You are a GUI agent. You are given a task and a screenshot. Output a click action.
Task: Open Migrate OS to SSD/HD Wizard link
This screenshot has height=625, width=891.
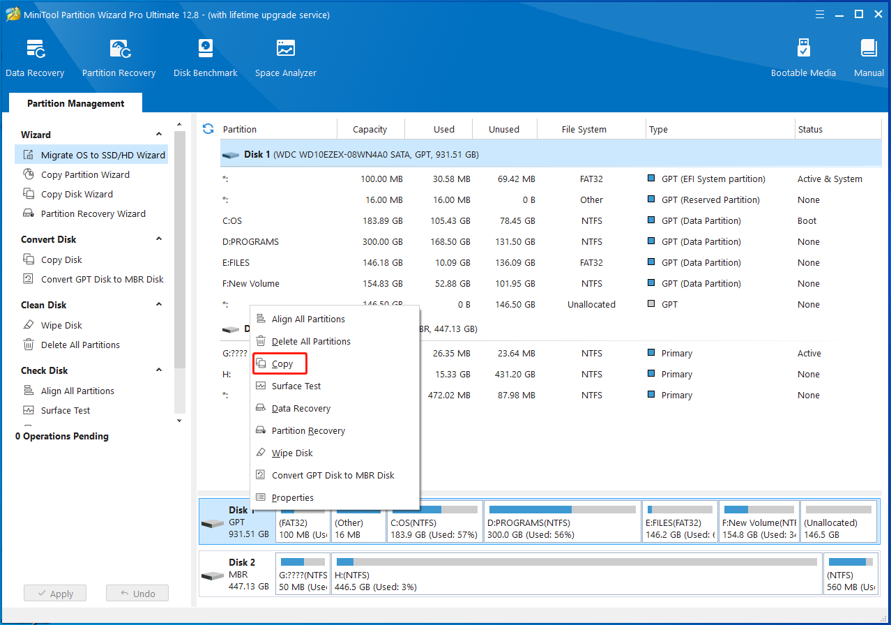(x=103, y=155)
